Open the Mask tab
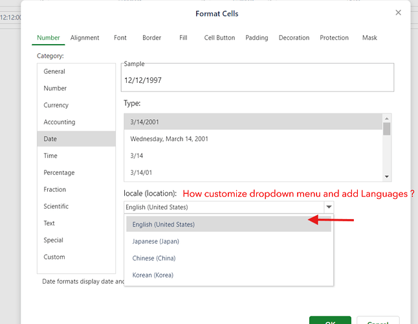 pos(369,38)
